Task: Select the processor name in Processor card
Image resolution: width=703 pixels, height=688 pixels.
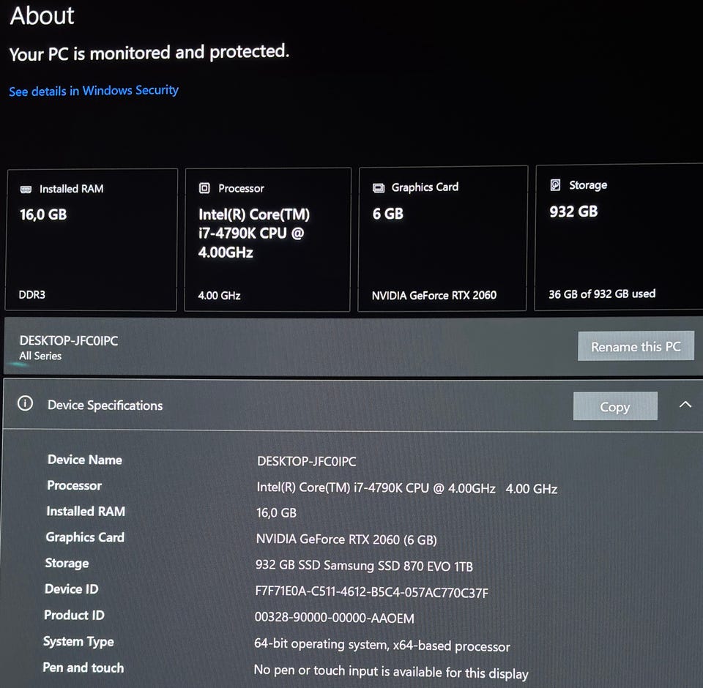Action: [254, 233]
